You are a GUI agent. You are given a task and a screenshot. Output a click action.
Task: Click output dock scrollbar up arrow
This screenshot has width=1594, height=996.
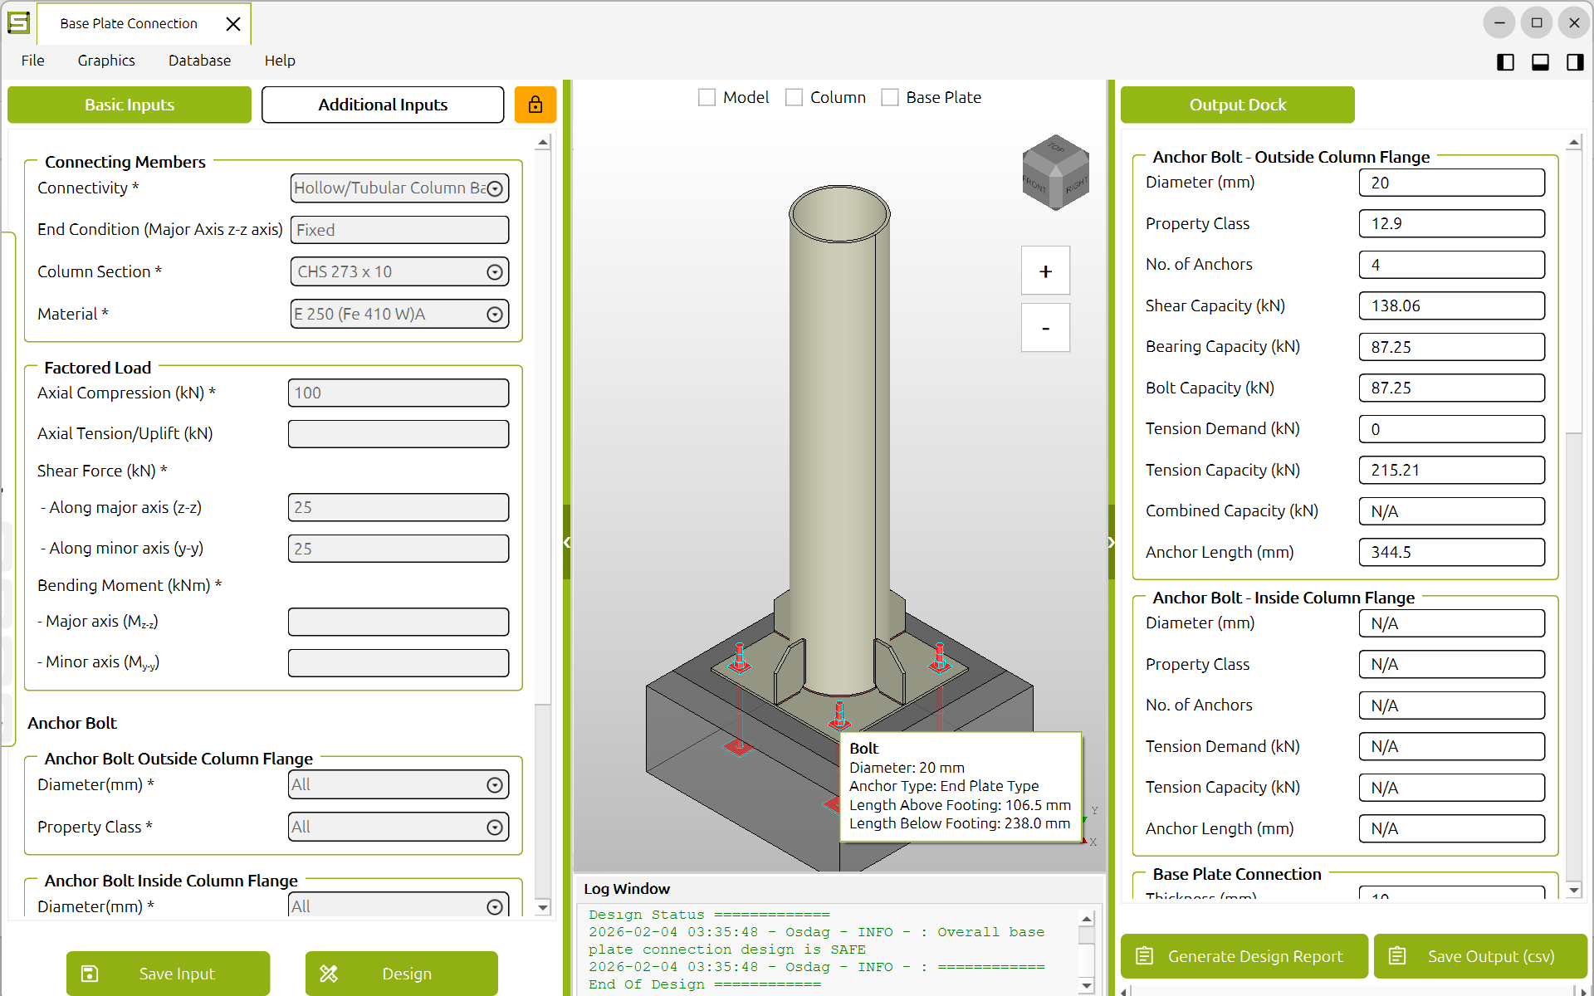(1573, 143)
